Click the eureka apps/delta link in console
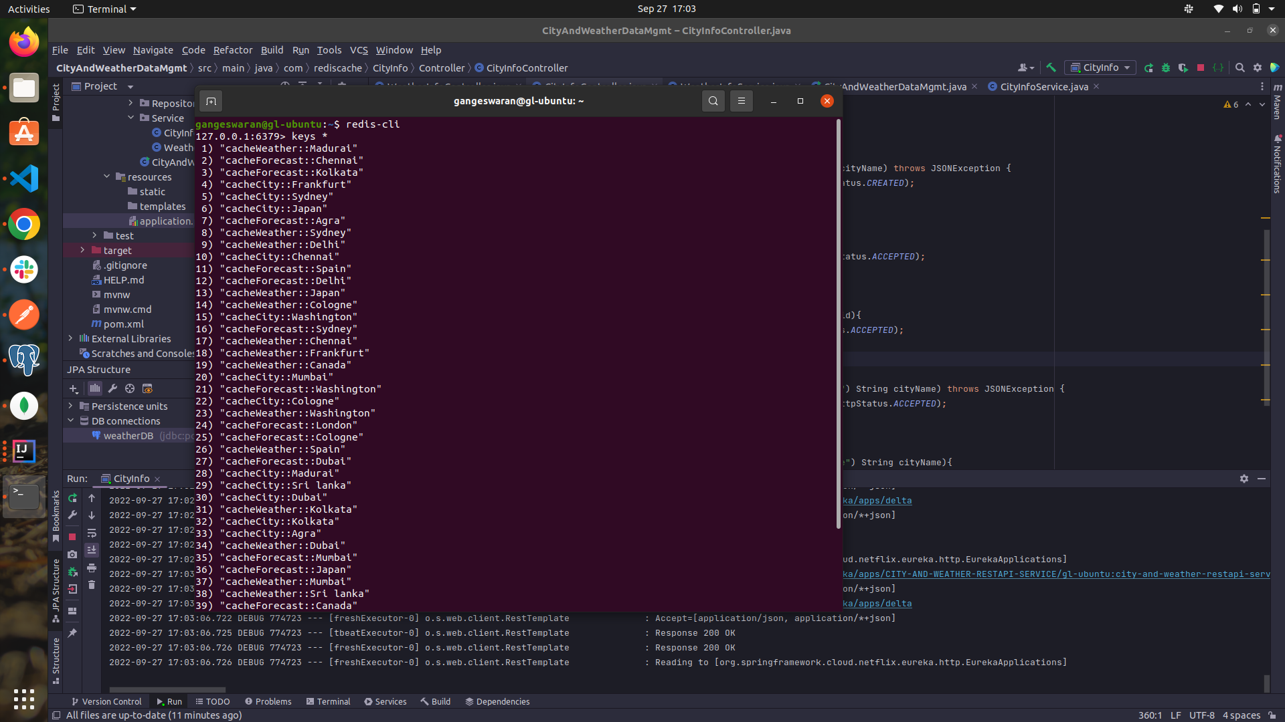 [x=877, y=500]
